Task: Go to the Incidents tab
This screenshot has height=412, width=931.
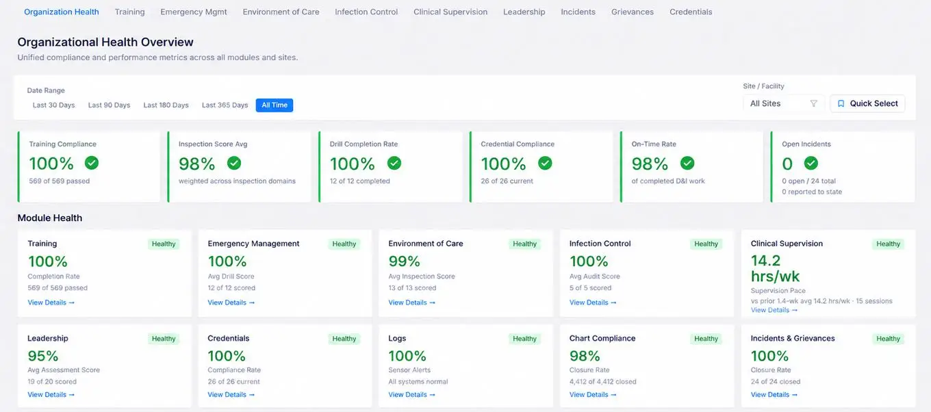Action: point(578,12)
